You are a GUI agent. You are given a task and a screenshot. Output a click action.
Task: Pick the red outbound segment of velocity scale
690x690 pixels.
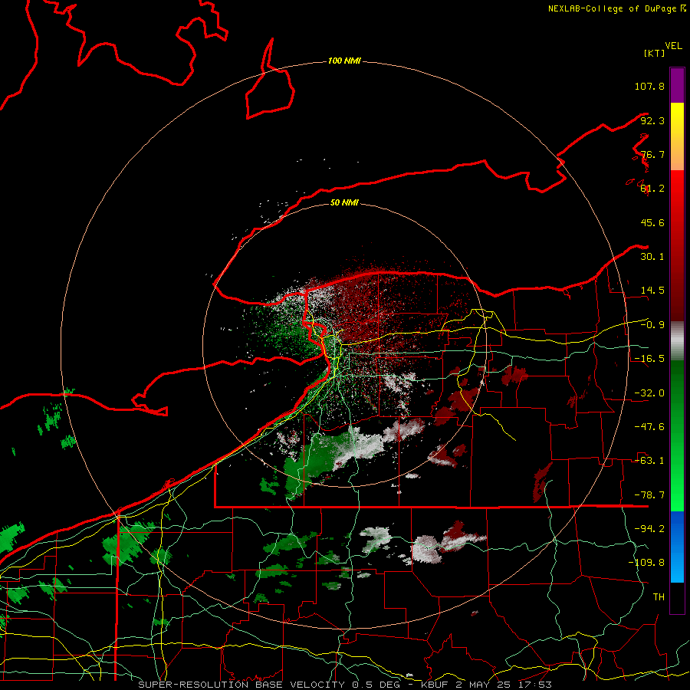(x=677, y=245)
